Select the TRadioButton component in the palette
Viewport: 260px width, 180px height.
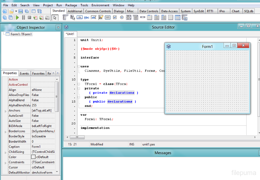tap(122, 17)
